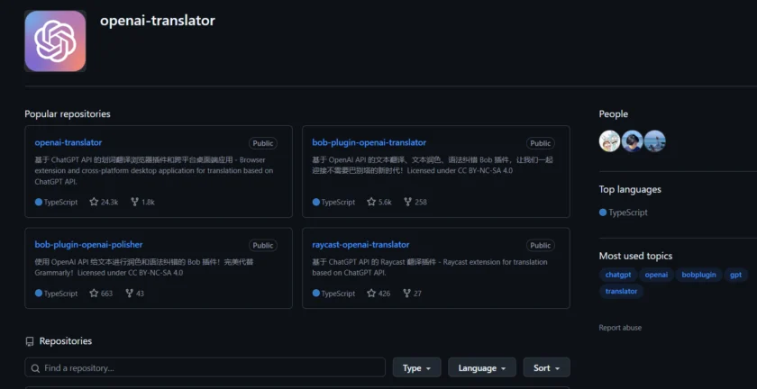Image resolution: width=757 pixels, height=389 pixels.
Task: Click the Most used topics heading
Action: pos(635,256)
